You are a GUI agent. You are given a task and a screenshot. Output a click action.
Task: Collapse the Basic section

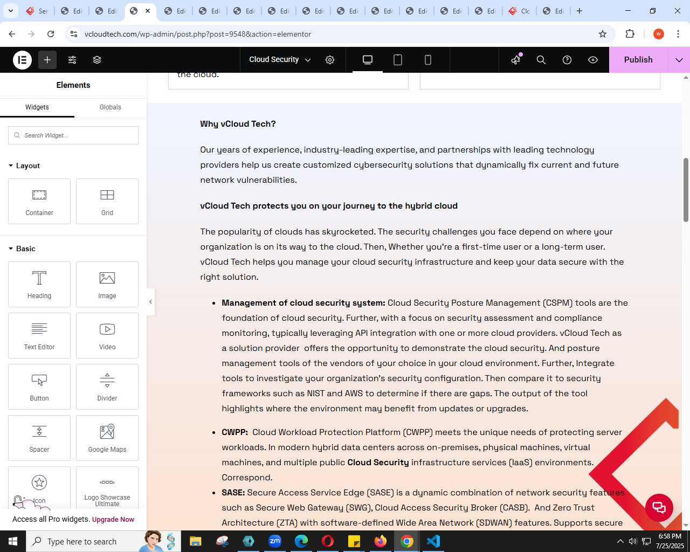(x=22, y=249)
